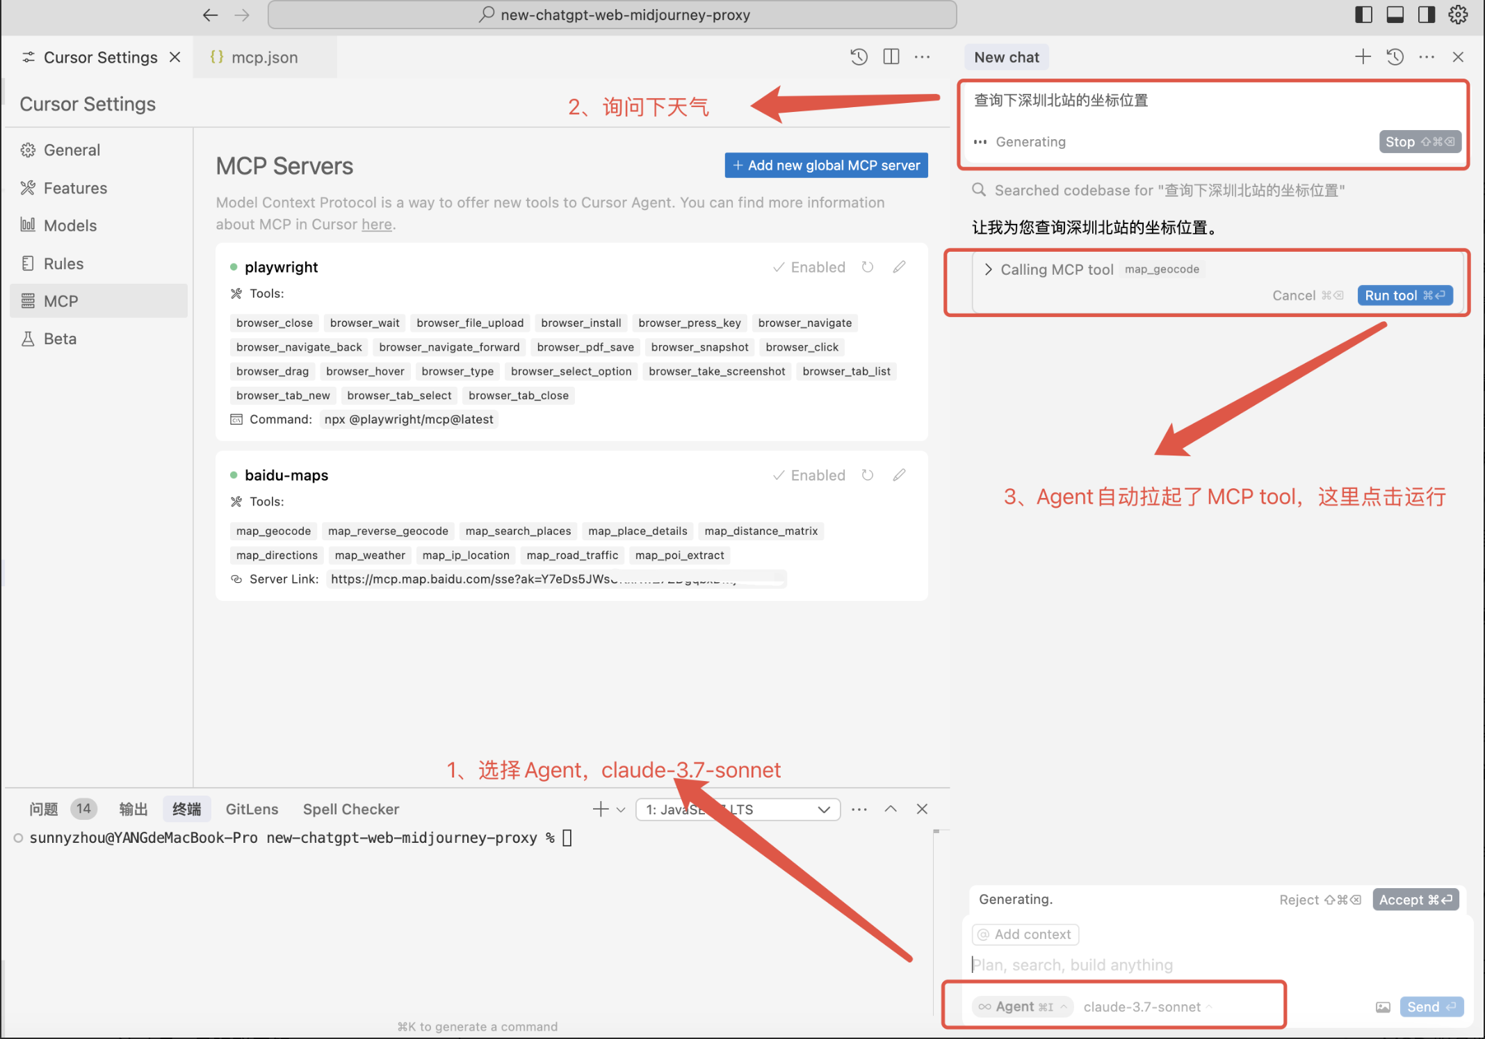Select Models in settings sidebar
The height and width of the screenshot is (1039, 1485).
point(70,225)
